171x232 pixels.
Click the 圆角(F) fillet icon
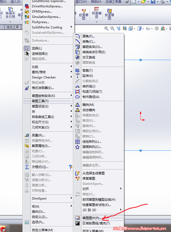click(77, 36)
